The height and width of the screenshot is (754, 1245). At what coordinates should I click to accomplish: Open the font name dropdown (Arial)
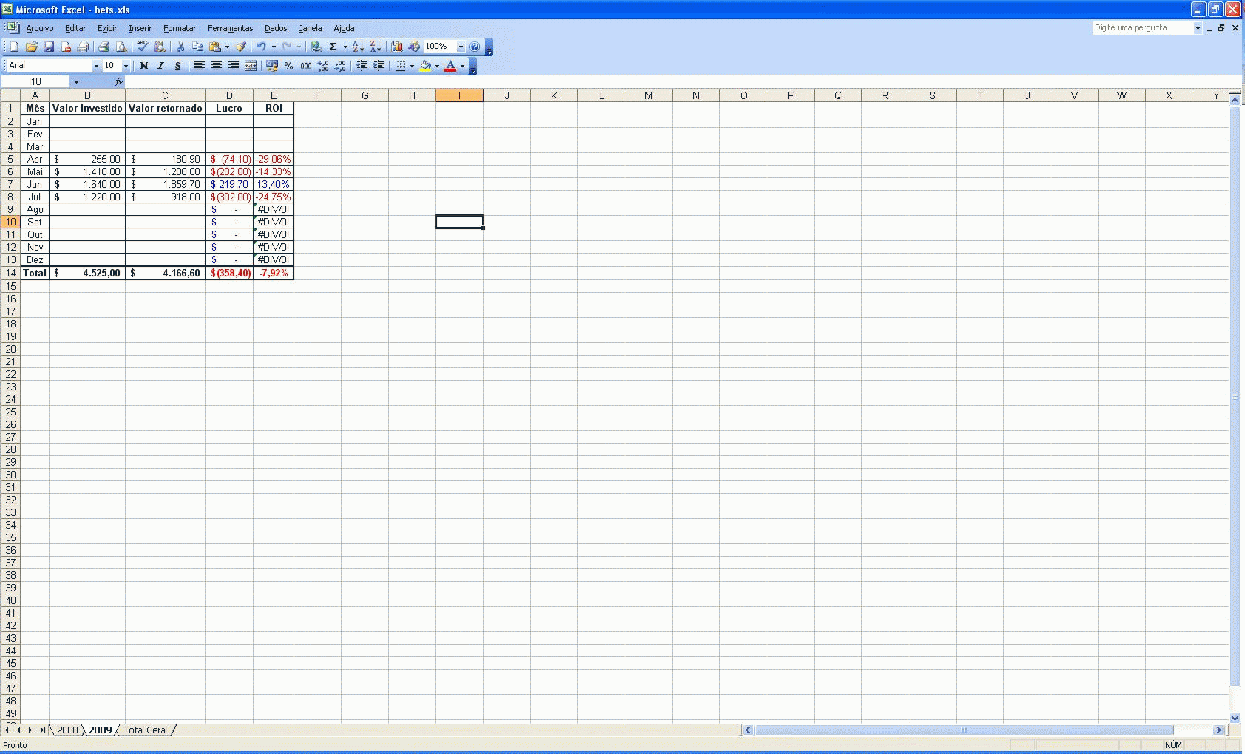(x=96, y=66)
